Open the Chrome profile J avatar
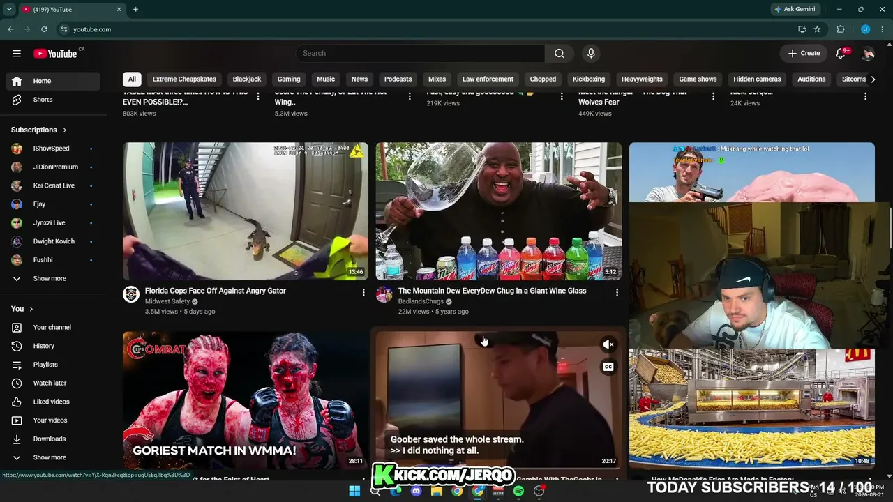893x502 pixels. click(866, 29)
